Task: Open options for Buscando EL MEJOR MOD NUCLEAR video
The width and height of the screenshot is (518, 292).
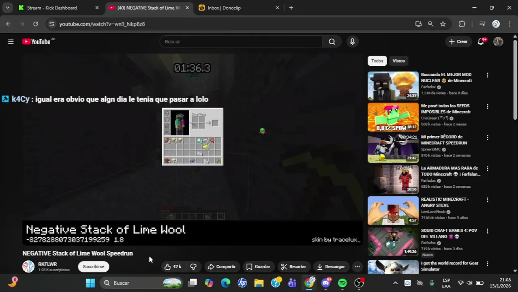Action: point(488,75)
